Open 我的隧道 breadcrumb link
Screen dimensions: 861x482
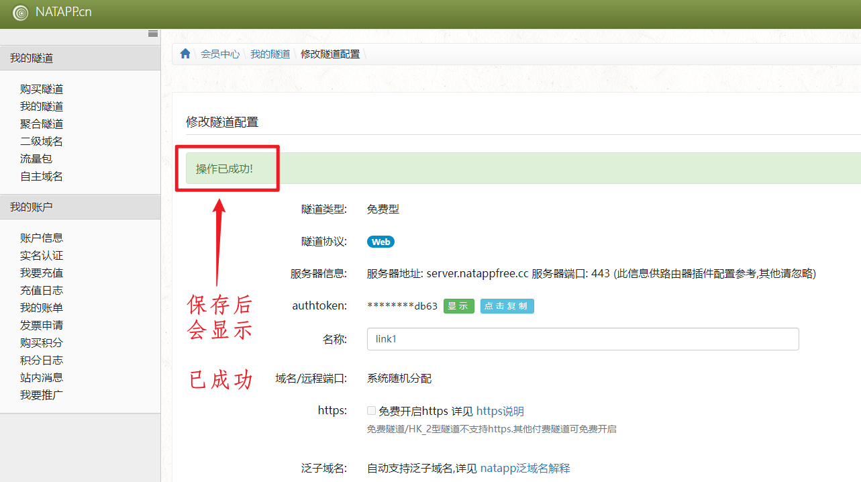tap(270, 54)
